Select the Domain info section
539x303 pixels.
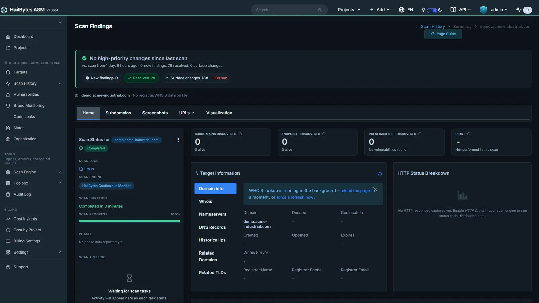pyautogui.click(x=216, y=189)
